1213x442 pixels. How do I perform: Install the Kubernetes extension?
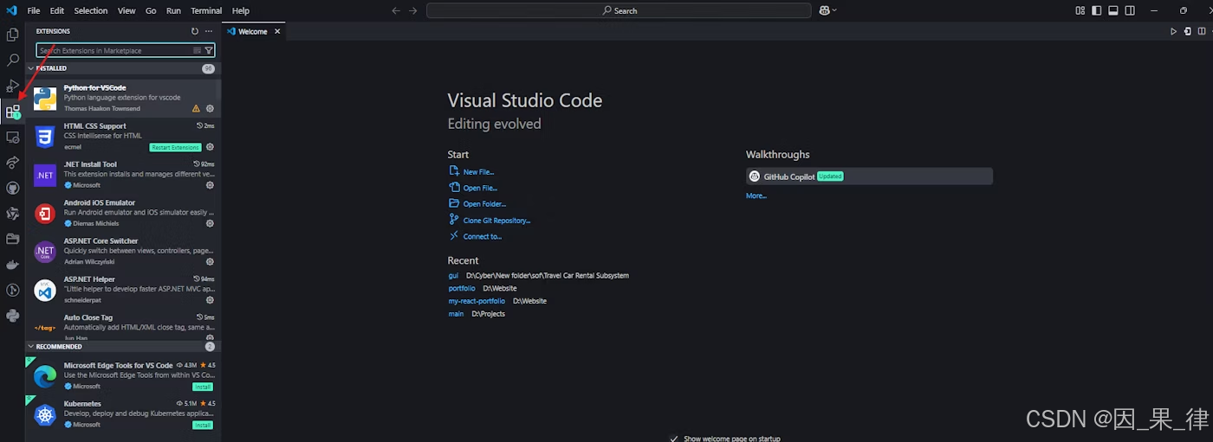203,425
